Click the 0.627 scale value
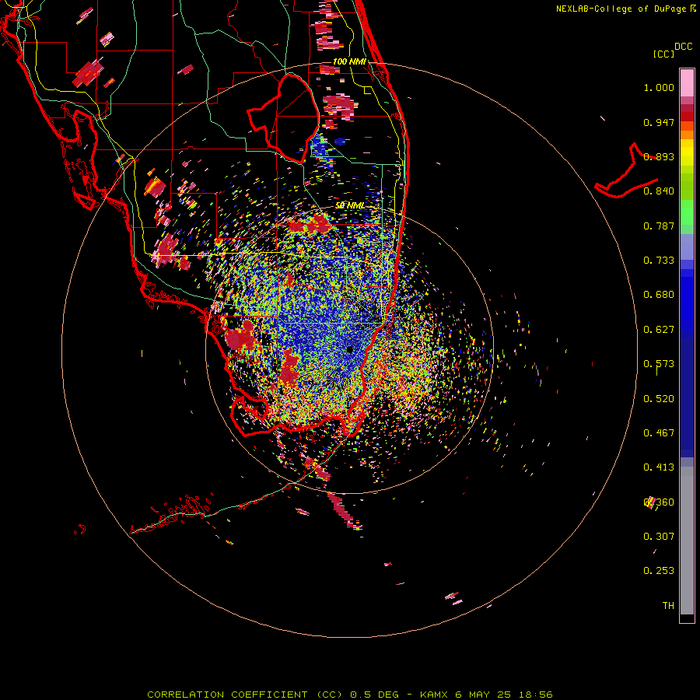 coord(659,330)
